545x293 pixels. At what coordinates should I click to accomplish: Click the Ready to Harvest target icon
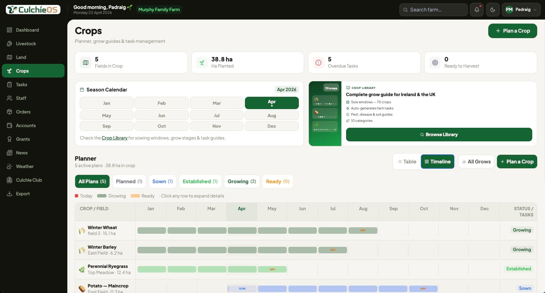click(435, 63)
